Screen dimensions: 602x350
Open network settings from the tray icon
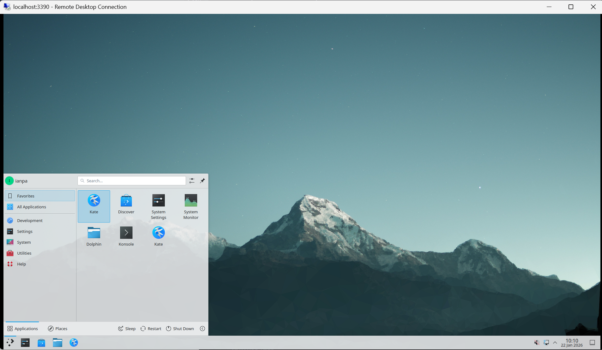point(546,342)
